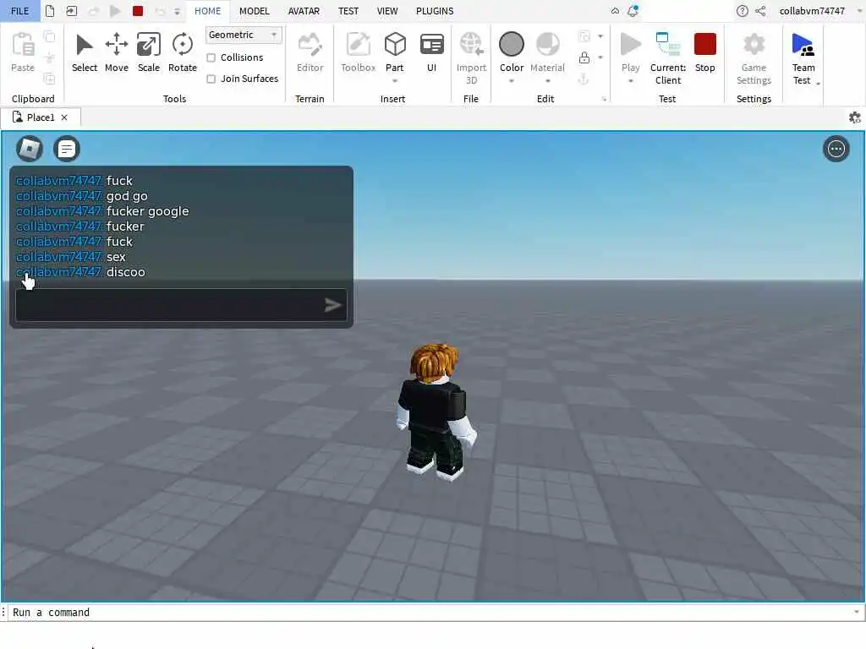
Task: Close the Place1 tab
Action: [64, 117]
